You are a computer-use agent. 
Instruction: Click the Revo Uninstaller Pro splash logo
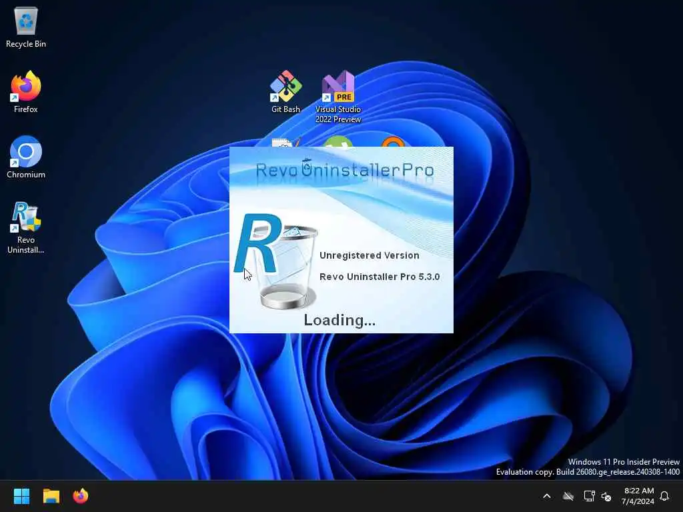345,170
